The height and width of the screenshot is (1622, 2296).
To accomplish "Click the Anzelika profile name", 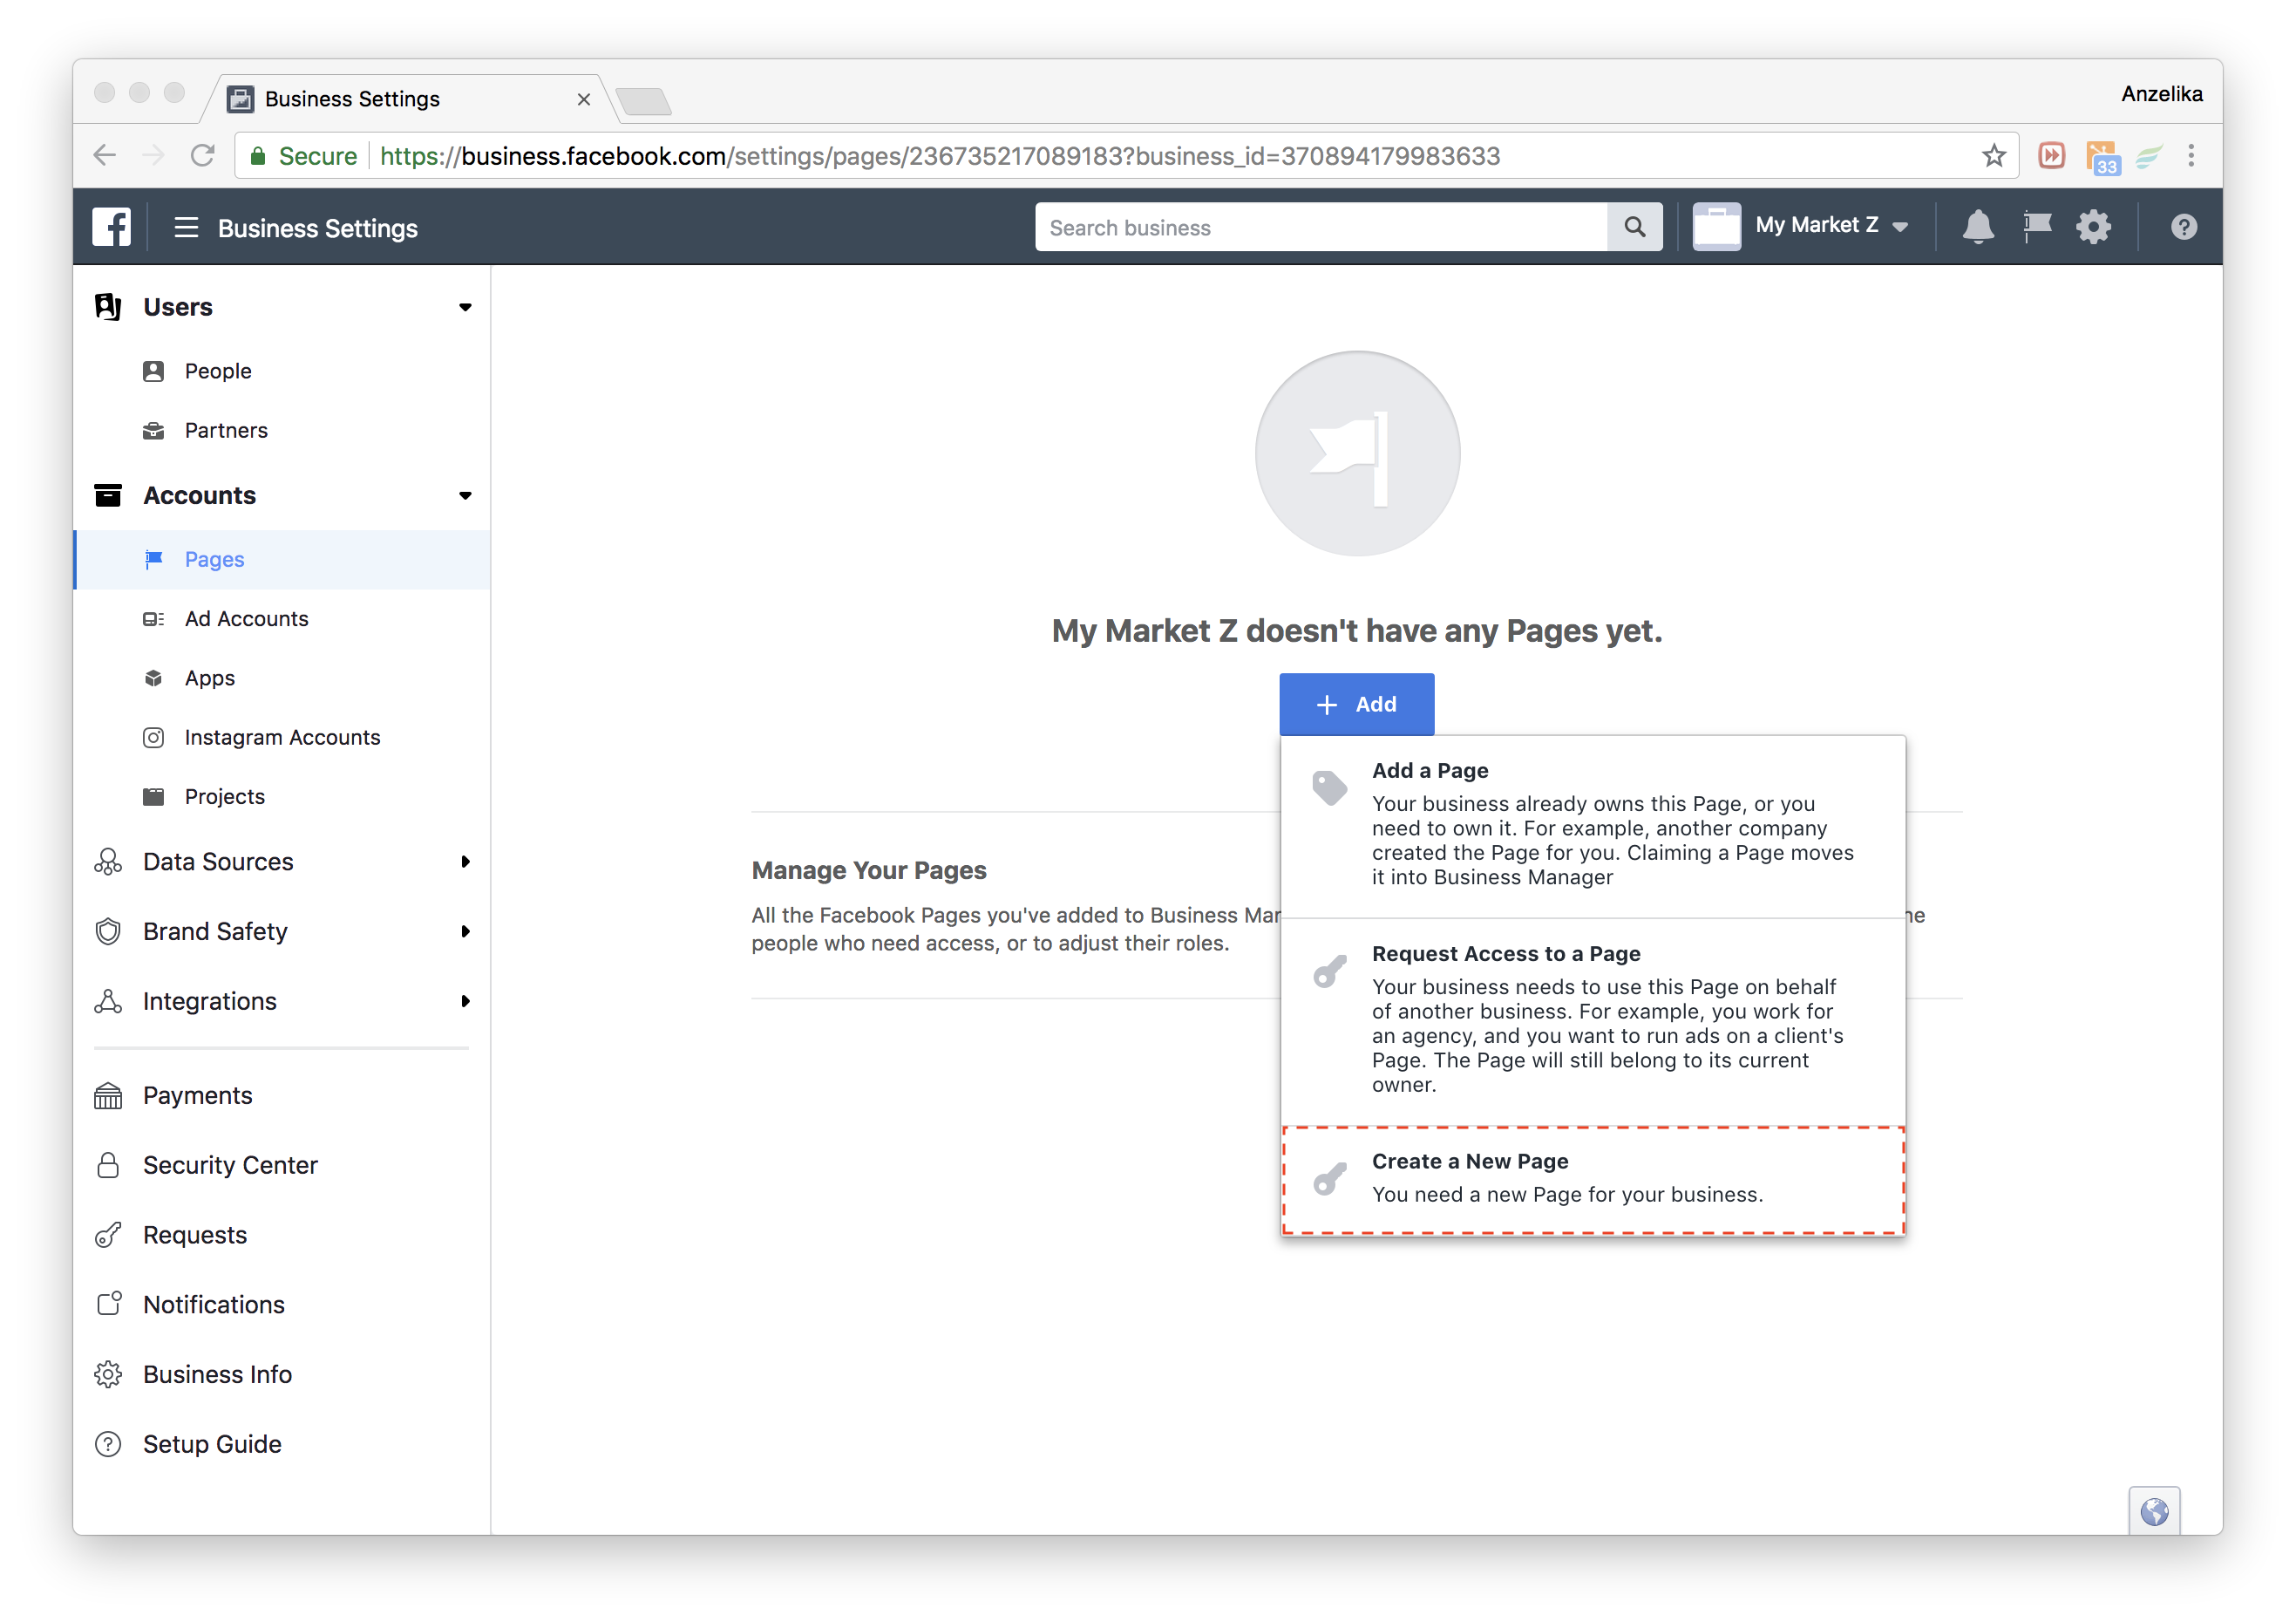I will pyautogui.click(x=2161, y=94).
